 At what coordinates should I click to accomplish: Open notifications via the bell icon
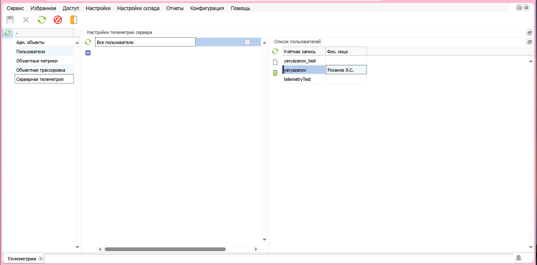pos(519,258)
